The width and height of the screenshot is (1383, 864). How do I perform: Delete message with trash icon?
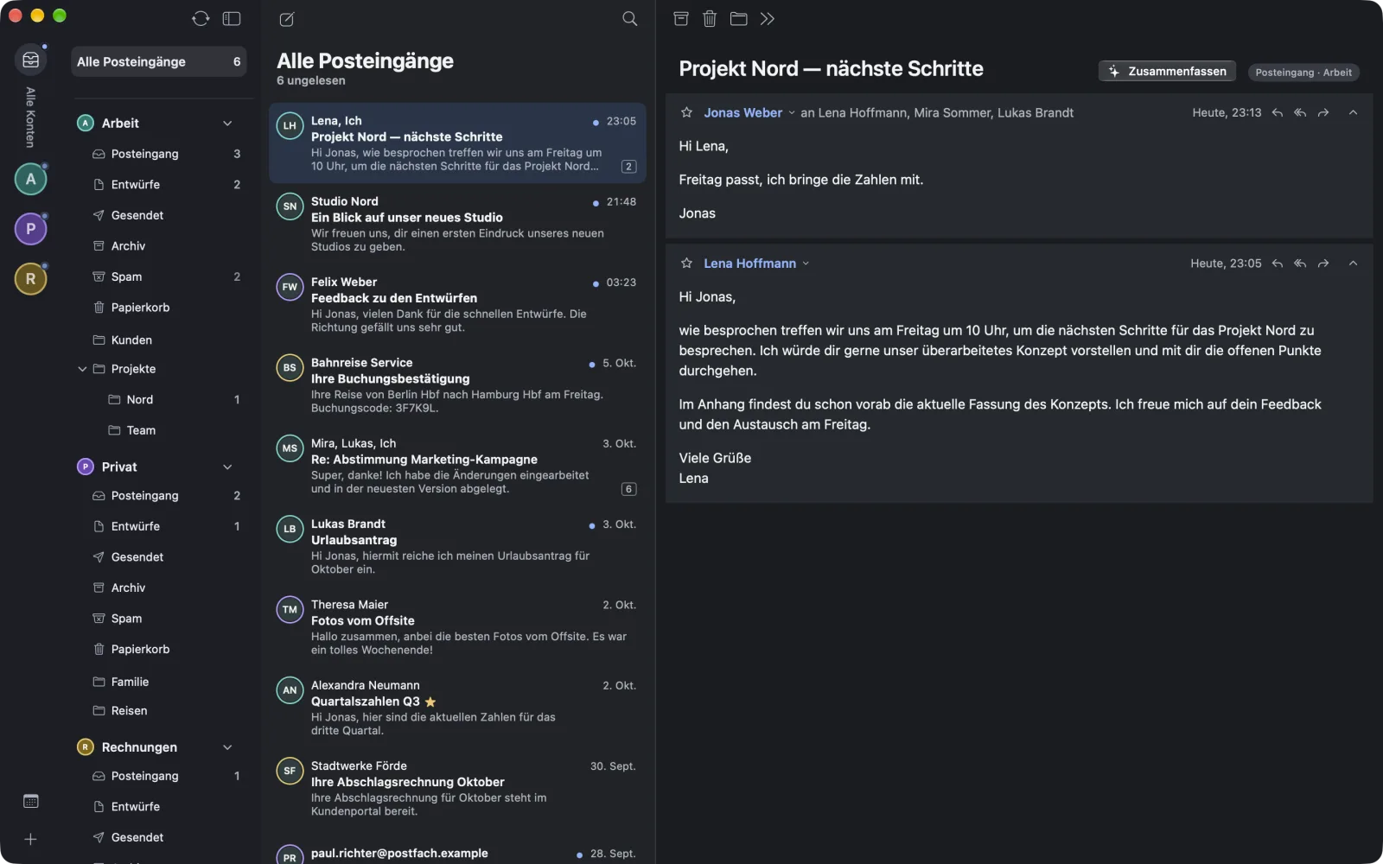pyautogui.click(x=710, y=19)
